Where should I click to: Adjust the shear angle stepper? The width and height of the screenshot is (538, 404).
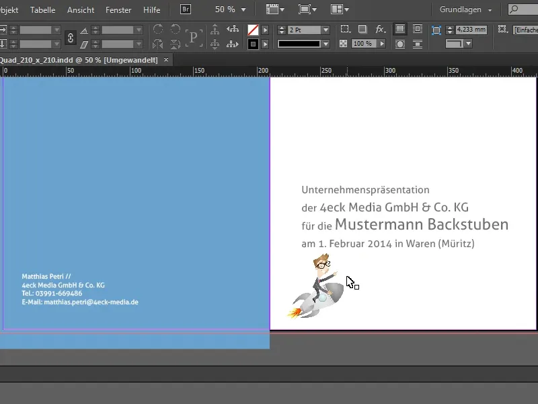point(95,44)
